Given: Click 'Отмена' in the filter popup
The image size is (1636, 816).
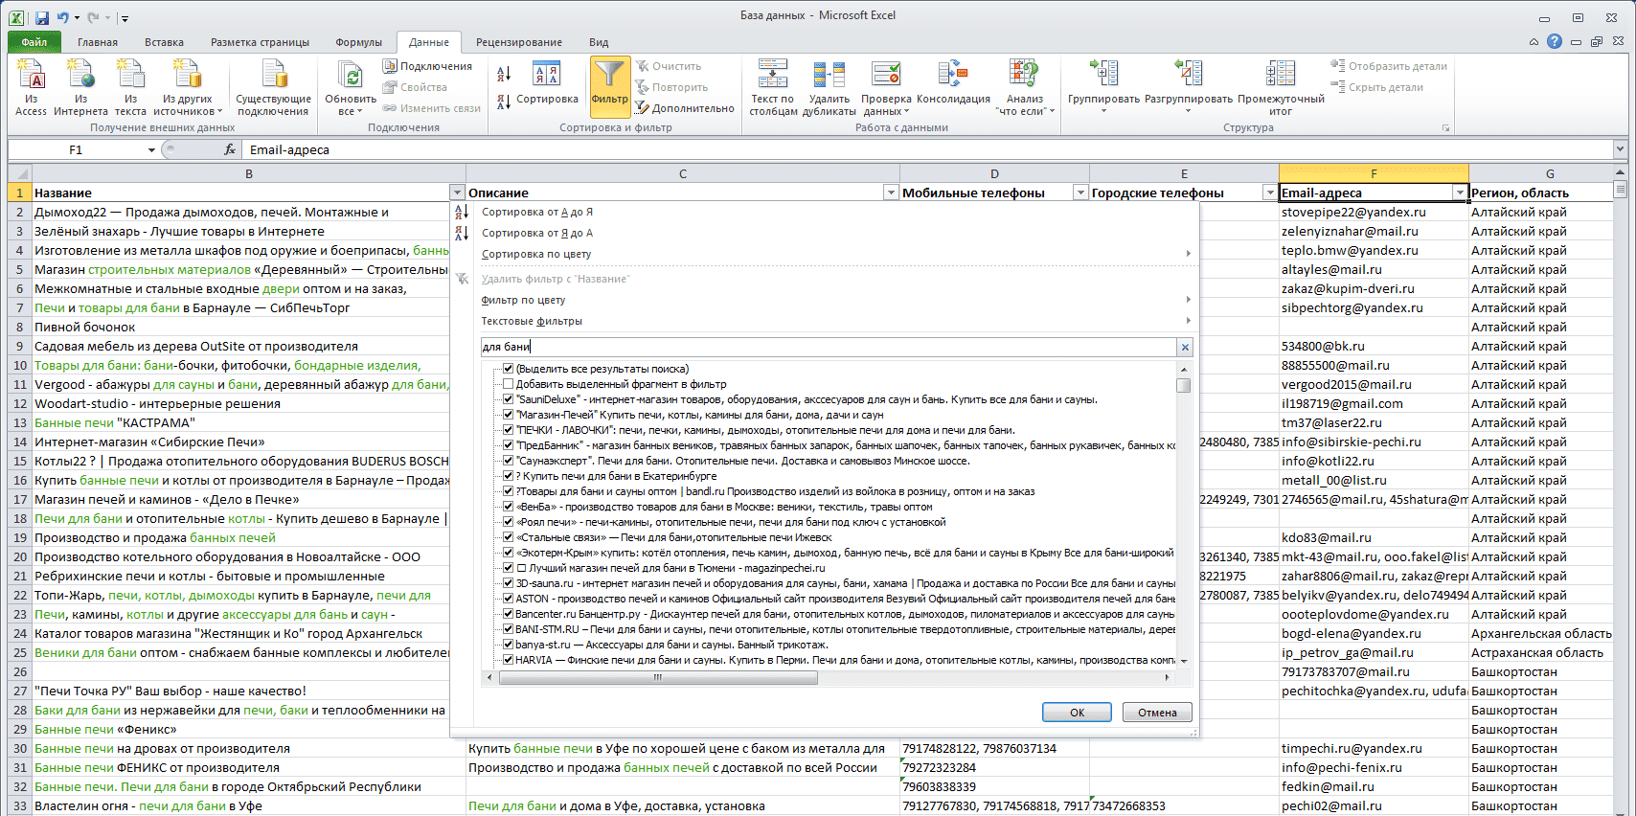Looking at the screenshot, I should (1157, 712).
